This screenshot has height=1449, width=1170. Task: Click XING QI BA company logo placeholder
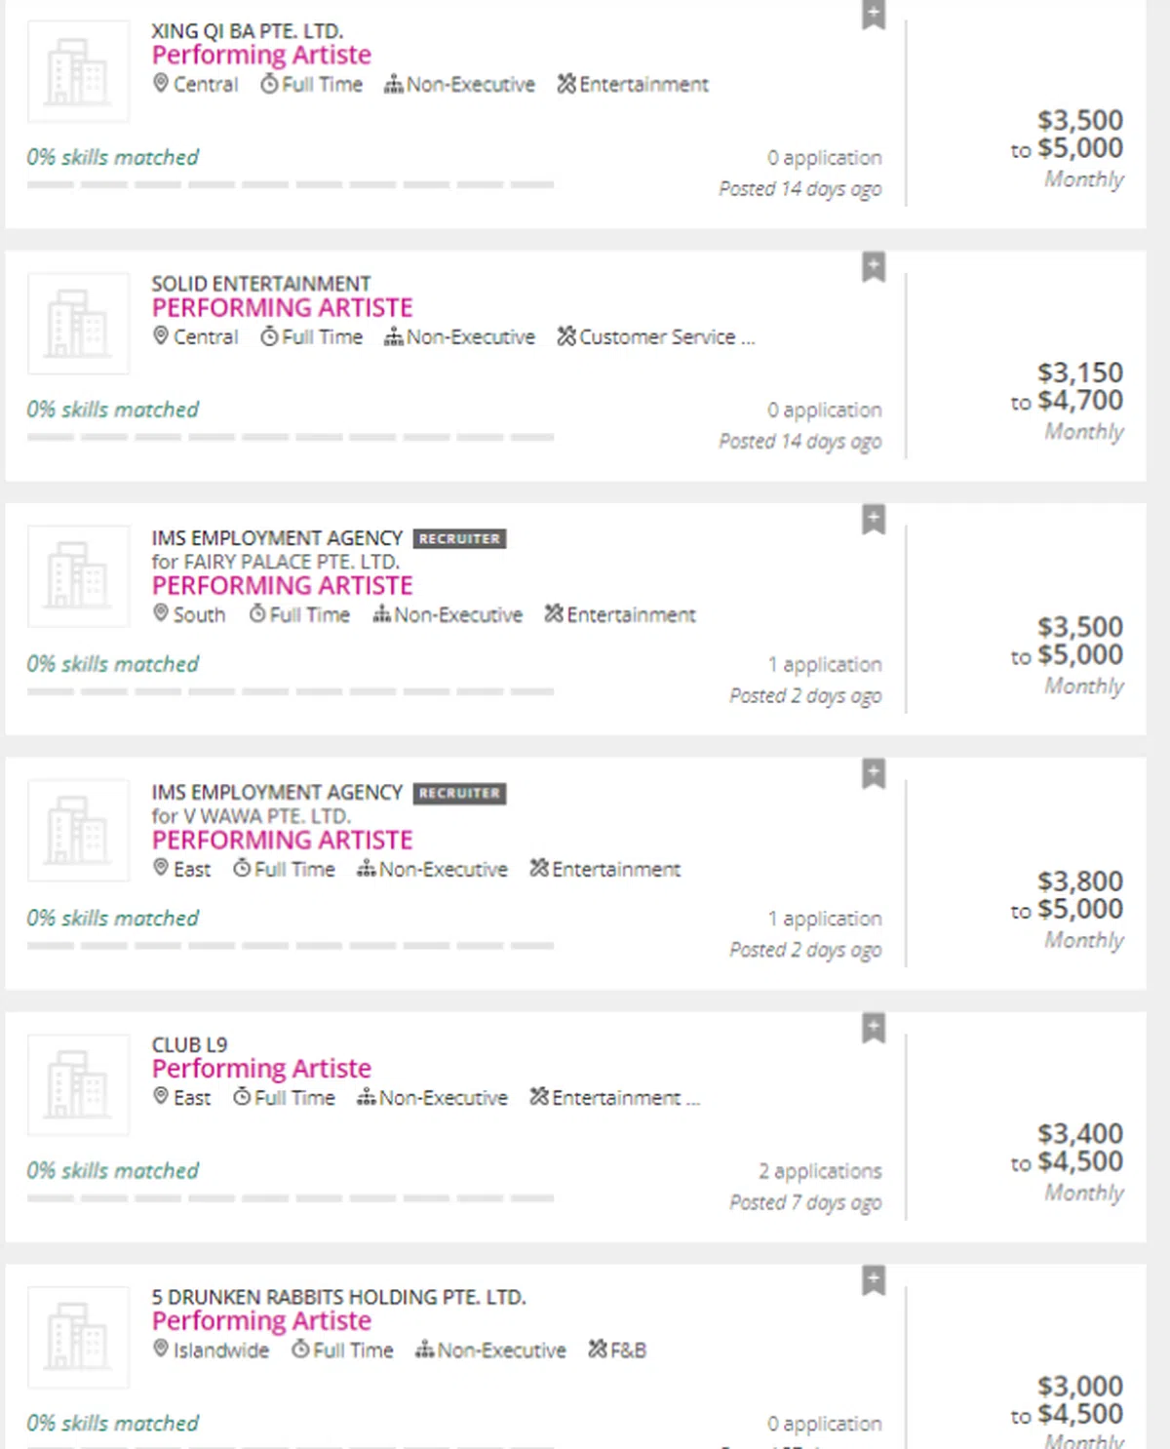click(78, 71)
